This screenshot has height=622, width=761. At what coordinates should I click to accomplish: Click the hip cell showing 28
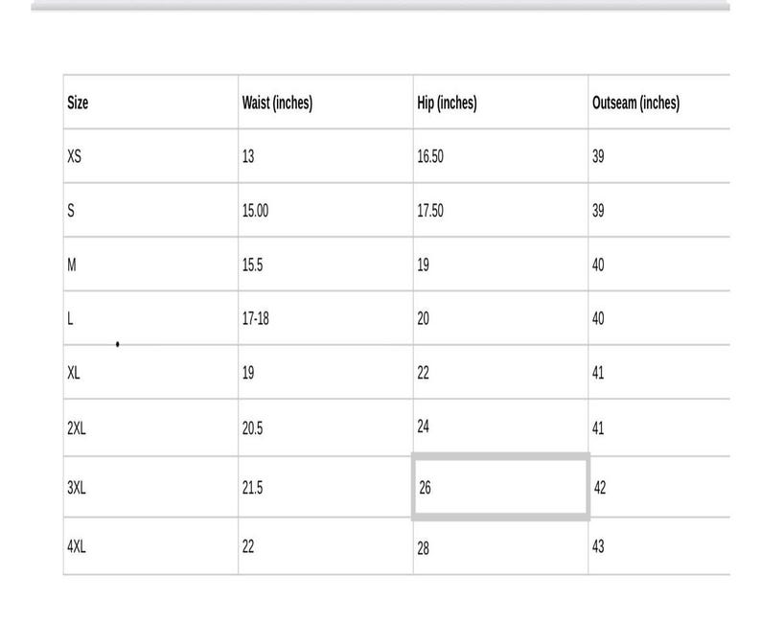coord(501,546)
